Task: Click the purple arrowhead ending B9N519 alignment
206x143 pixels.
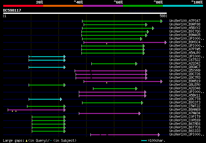Action: pos(162,82)
